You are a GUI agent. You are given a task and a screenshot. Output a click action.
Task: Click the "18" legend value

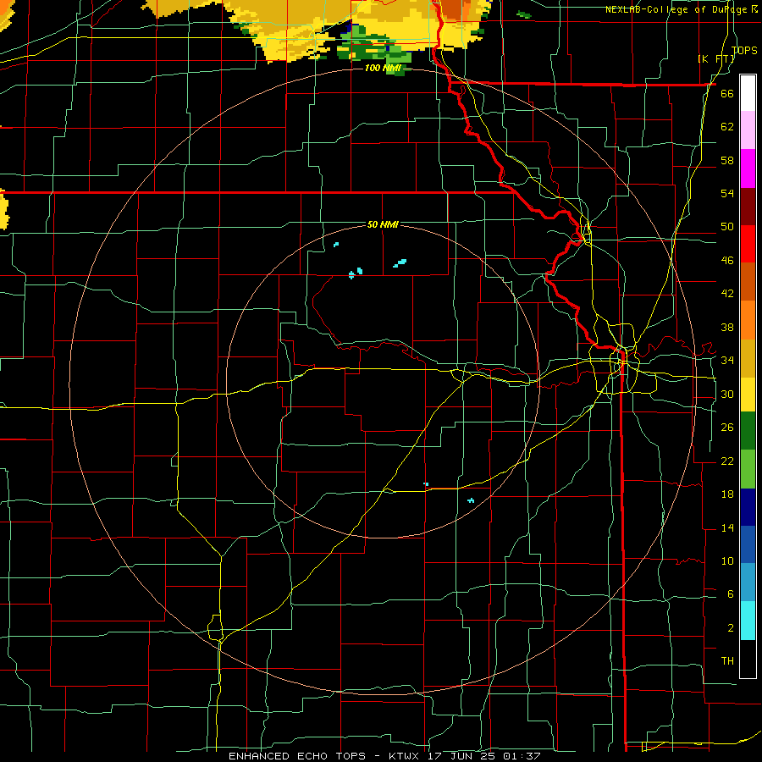pyautogui.click(x=727, y=494)
